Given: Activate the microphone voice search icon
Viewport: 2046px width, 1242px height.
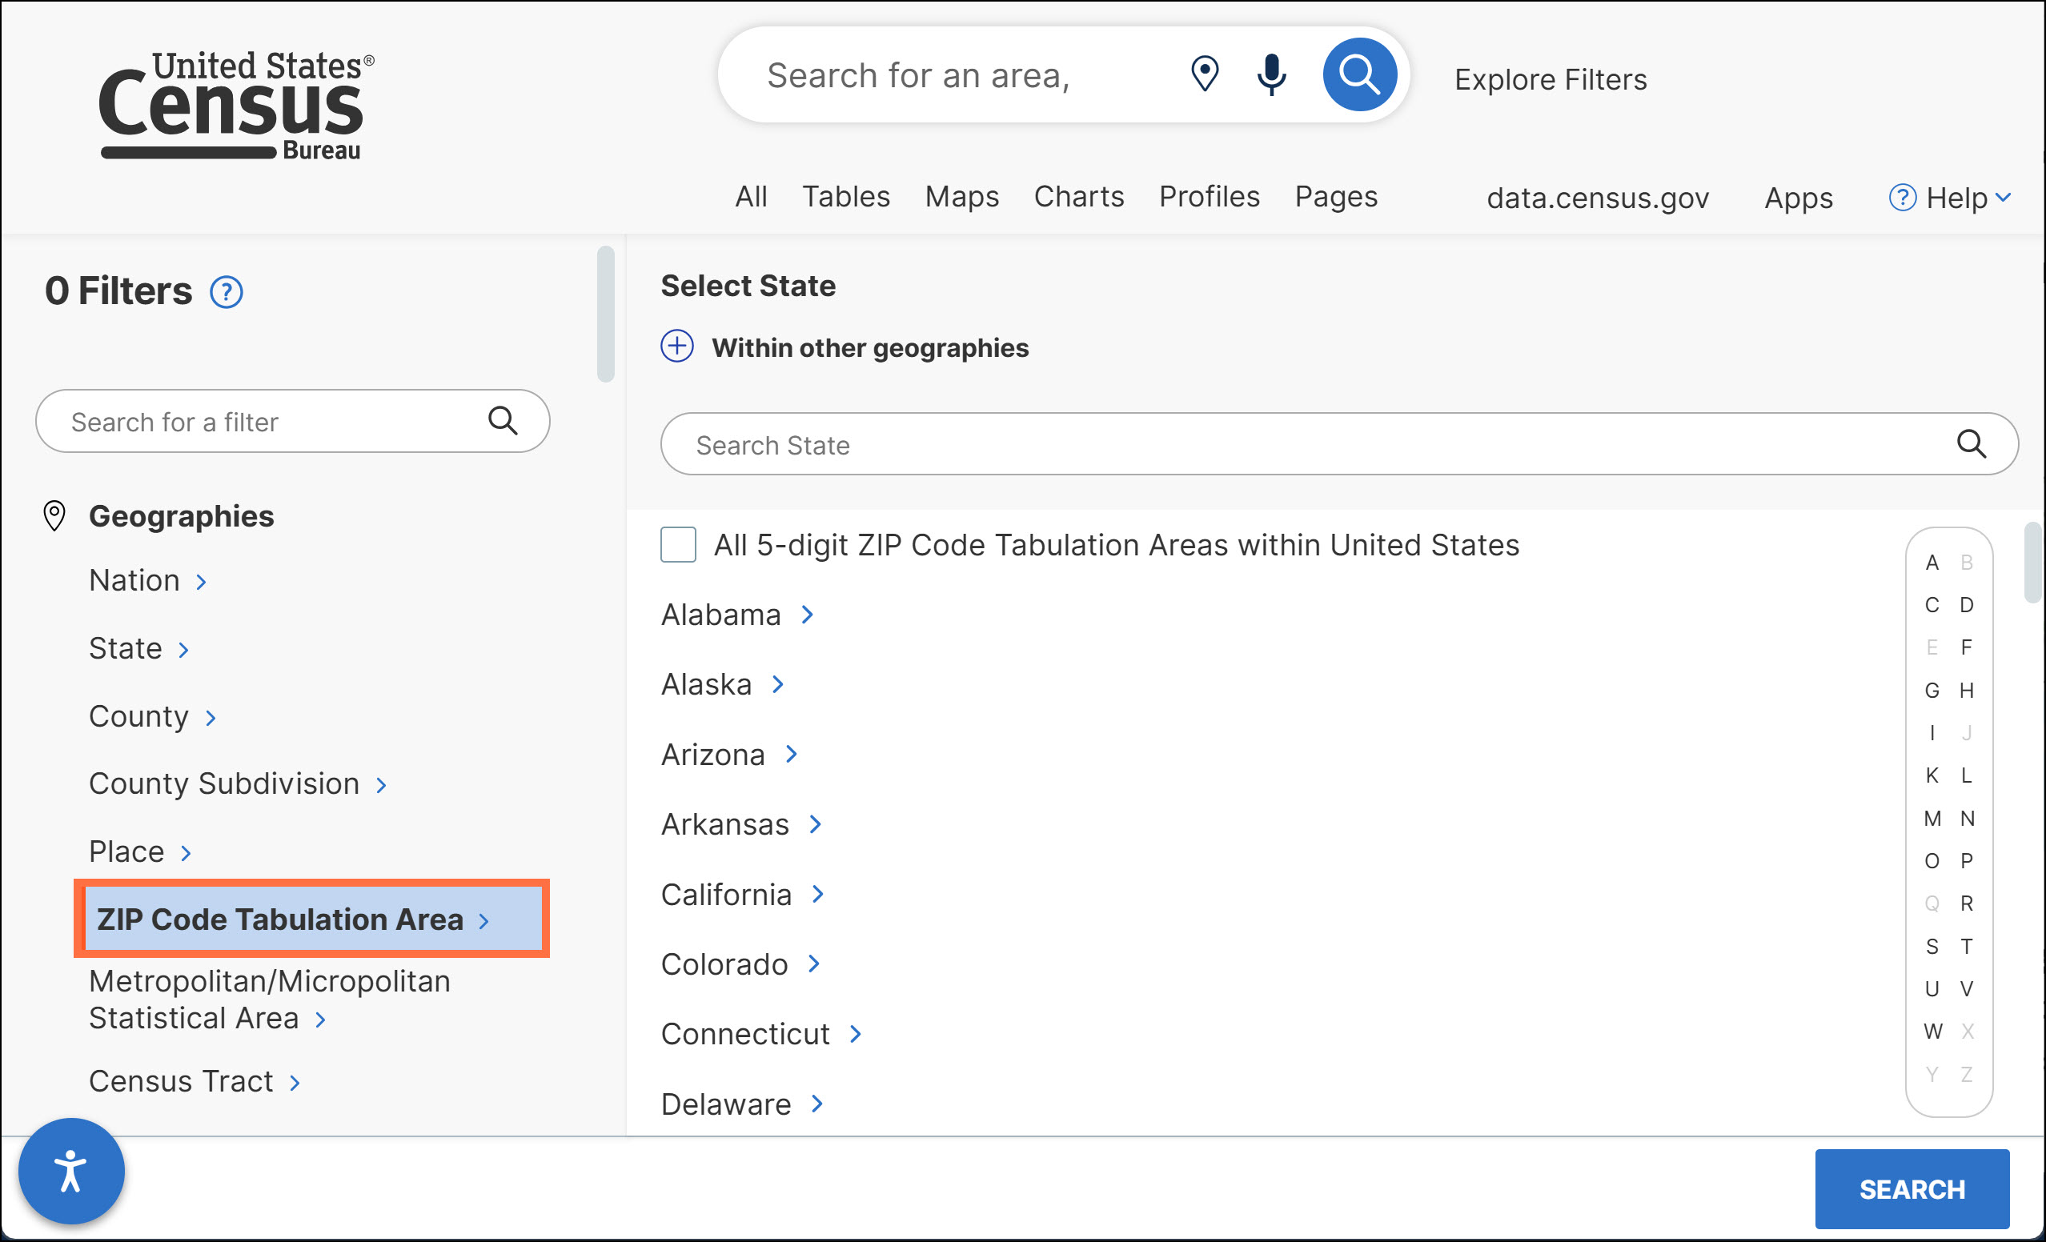Looking at the screenshot, I should [x=1270, y=74].
